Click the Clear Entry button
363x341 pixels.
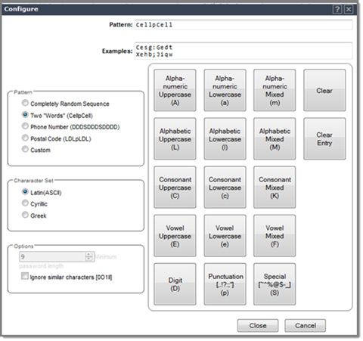[324, 139]
